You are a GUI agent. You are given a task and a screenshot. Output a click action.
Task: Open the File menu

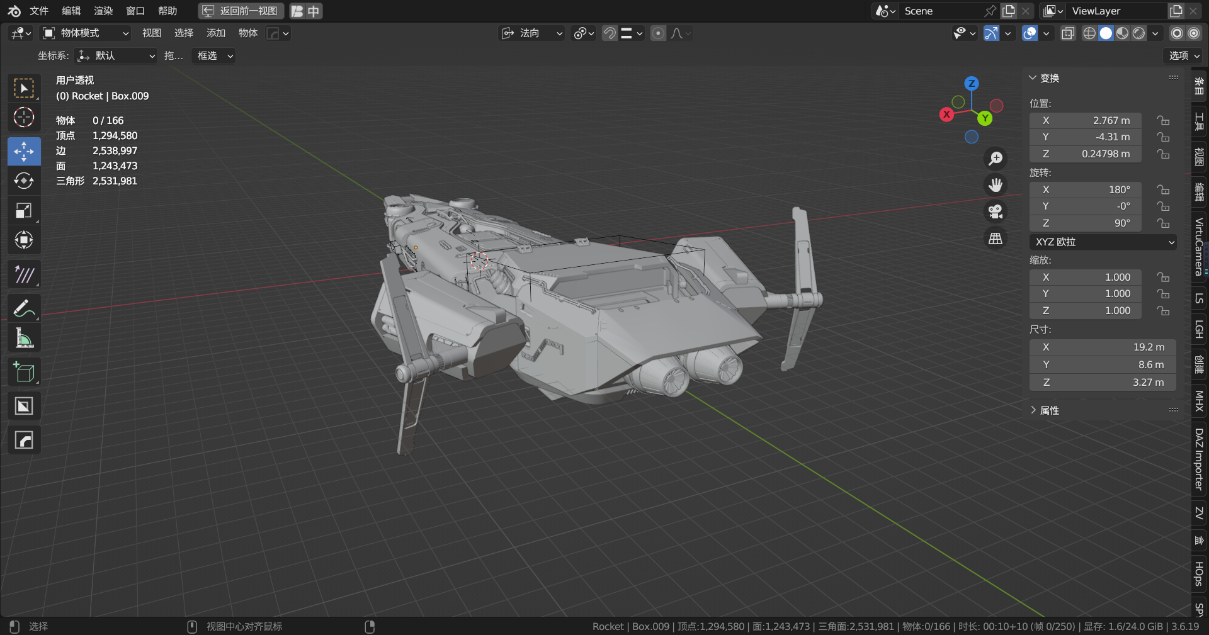coord(39,11)
